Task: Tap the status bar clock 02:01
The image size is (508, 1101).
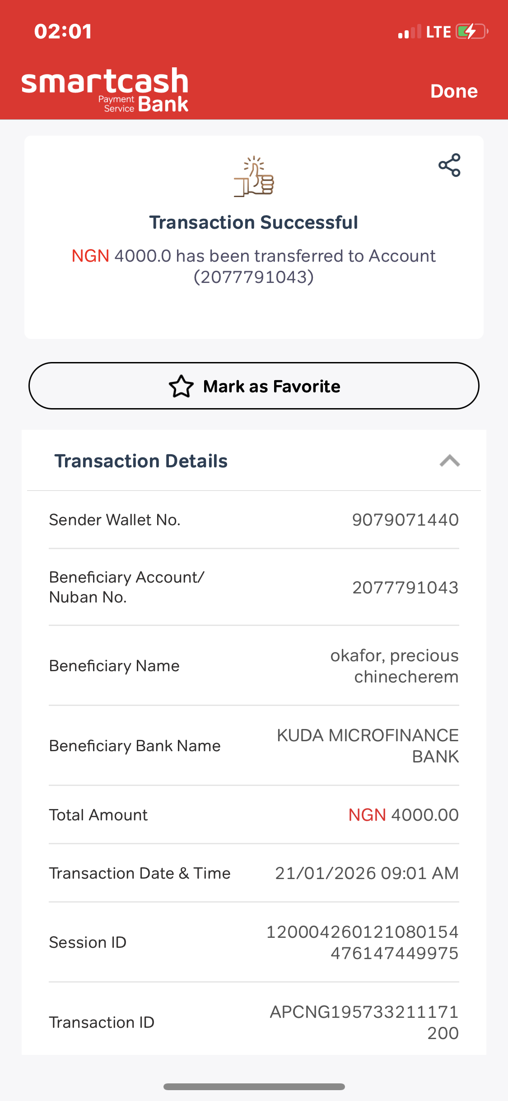Action: 63,32
